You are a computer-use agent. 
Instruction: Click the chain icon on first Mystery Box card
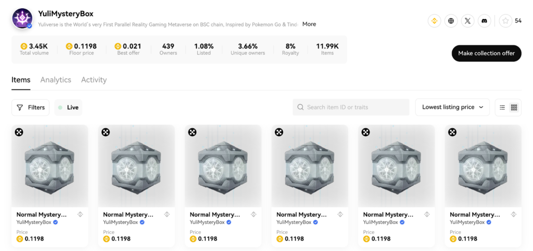[x=80, y=214]
